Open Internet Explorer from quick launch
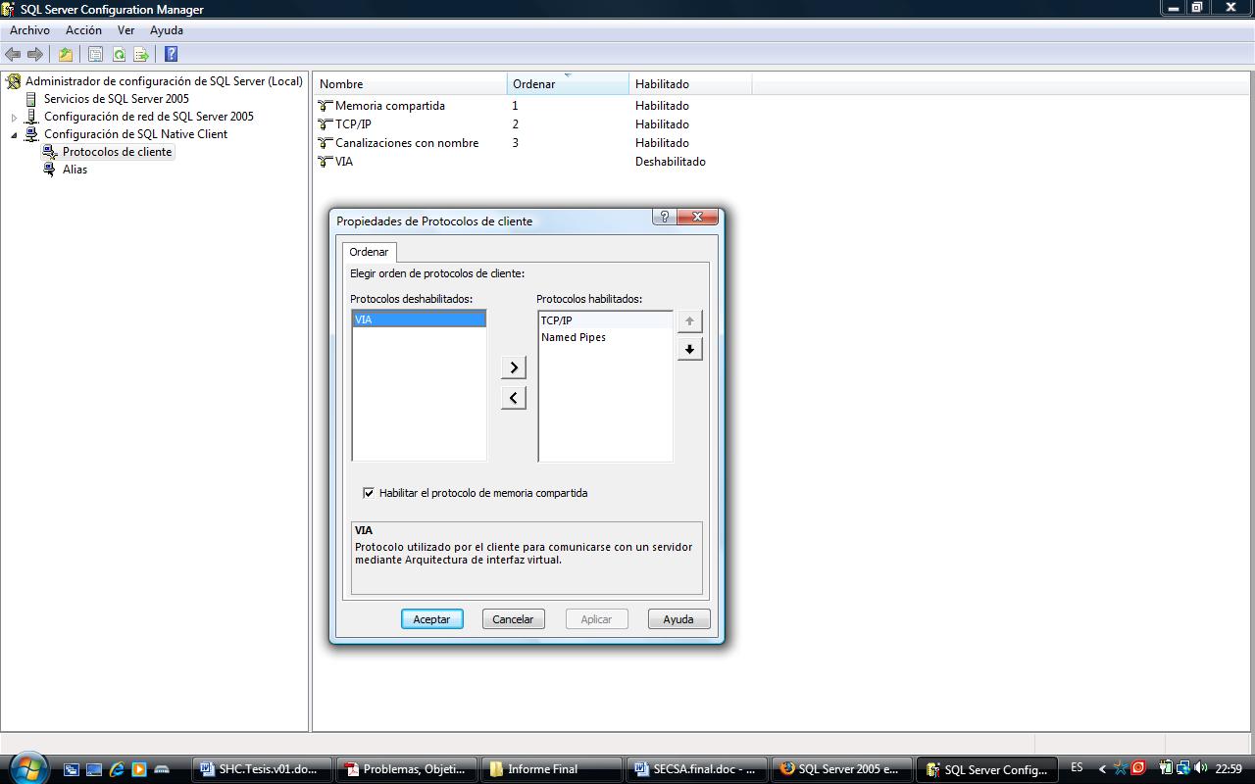Image resolution: width=1255 pixels, height=784 pixels. tap(117, 769)
